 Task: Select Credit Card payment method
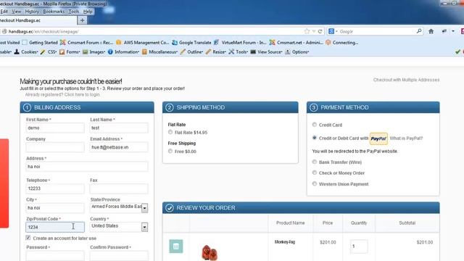pos(314,125)
